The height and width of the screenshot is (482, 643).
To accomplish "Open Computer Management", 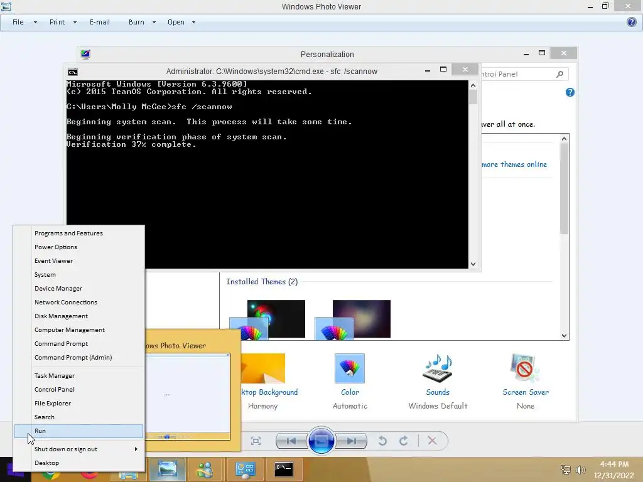I will pyautogui.click(x=78, y=330).
